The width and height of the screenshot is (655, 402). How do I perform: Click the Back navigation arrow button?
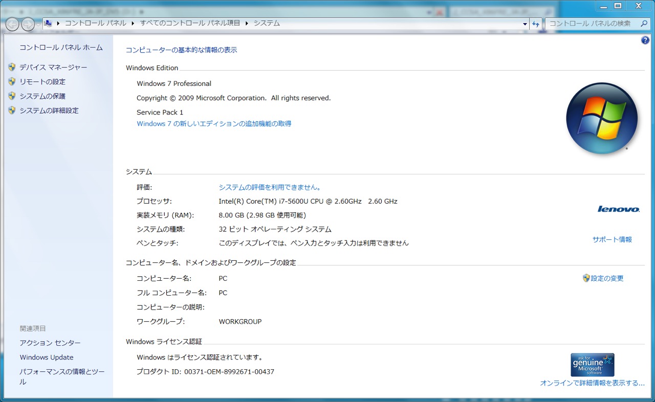pyautogui.click(x=12, y=24)
